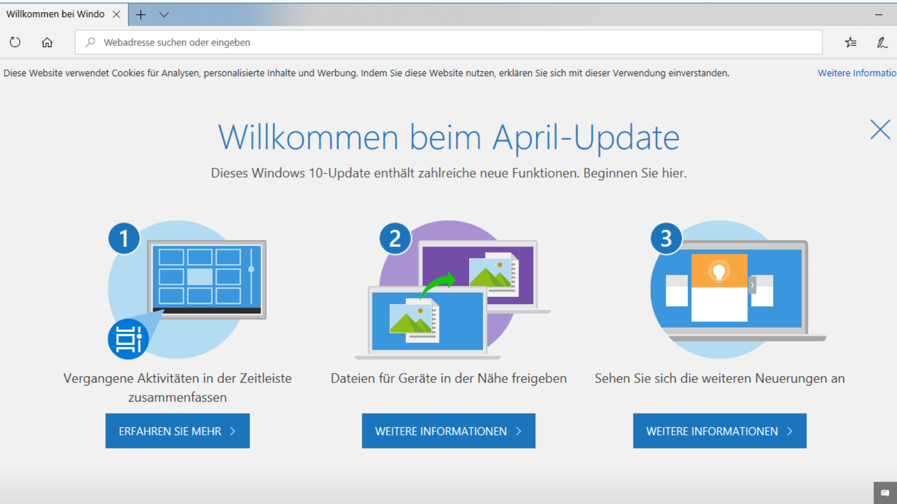Open a new tab with plus icon
The width and height of the screenshot is (897, 504).
click(141, 15)
